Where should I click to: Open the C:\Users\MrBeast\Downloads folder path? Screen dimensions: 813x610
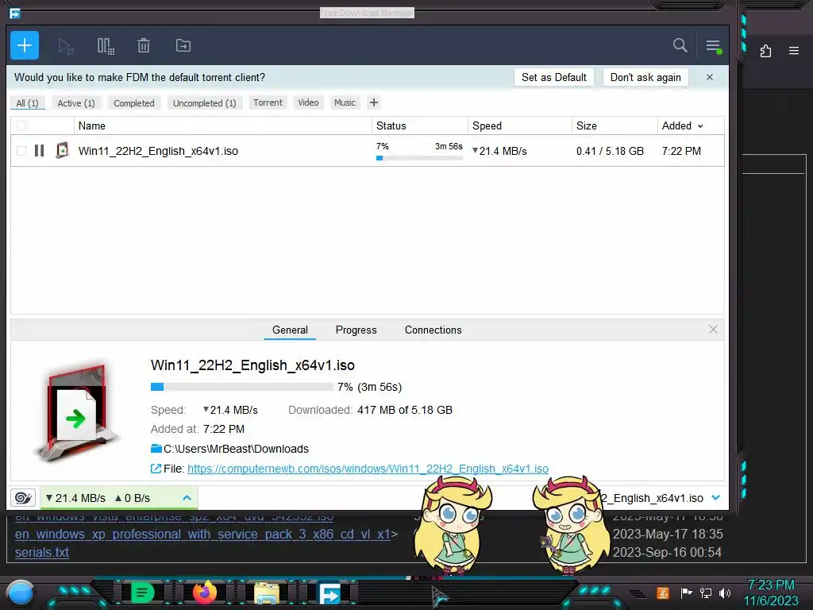click(236, 449)
